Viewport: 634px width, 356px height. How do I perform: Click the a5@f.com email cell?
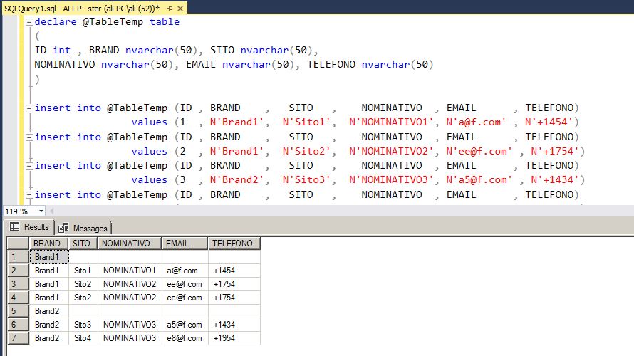tap(185, 325)
